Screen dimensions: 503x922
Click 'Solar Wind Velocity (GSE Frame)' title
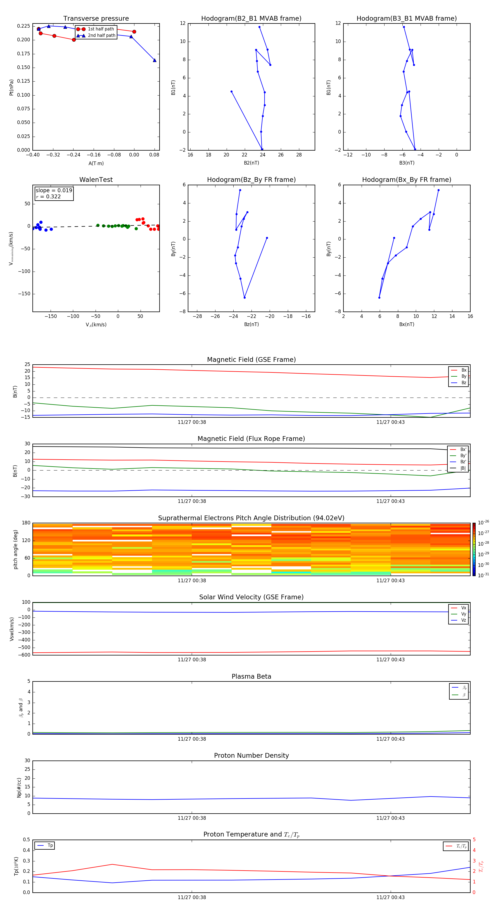coord(251,597)
